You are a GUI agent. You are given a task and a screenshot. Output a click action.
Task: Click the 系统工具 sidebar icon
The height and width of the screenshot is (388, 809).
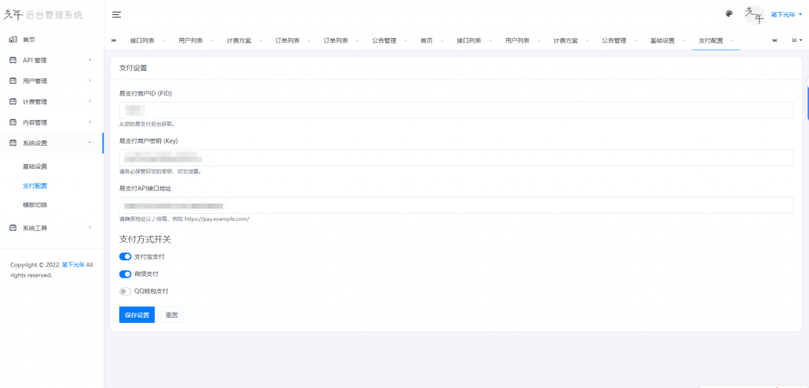(x=13, y=228)
